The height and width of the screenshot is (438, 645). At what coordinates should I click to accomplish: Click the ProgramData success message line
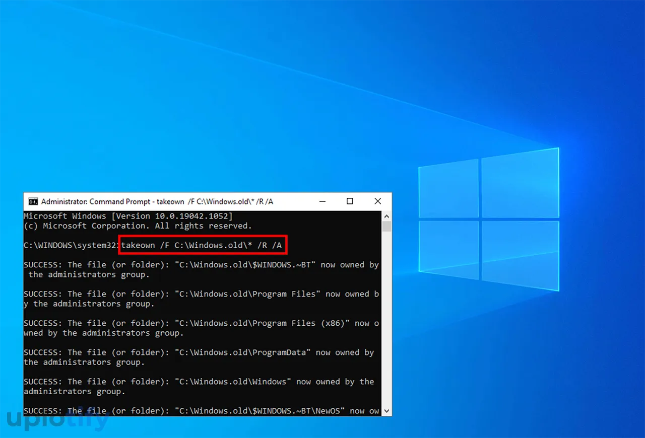click(x=199, y=352)
